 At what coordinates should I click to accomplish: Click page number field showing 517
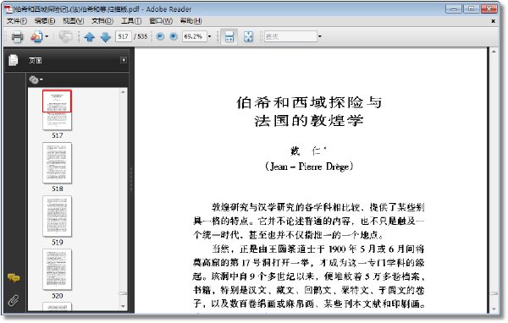[x=124, y=36]
